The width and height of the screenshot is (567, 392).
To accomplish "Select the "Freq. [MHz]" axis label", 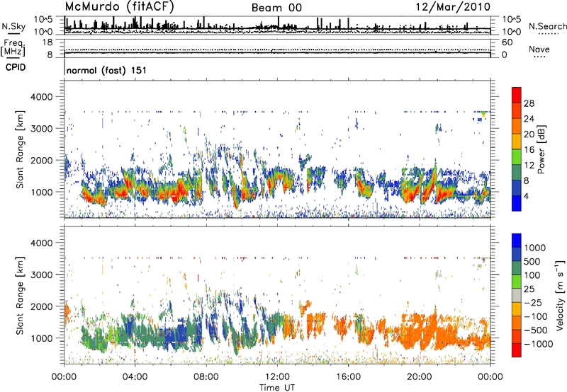I will [13, 48].
